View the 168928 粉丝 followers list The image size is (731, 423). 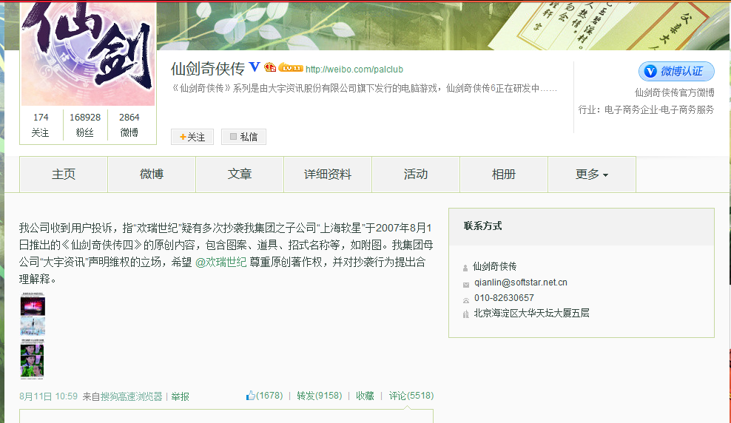85,125
